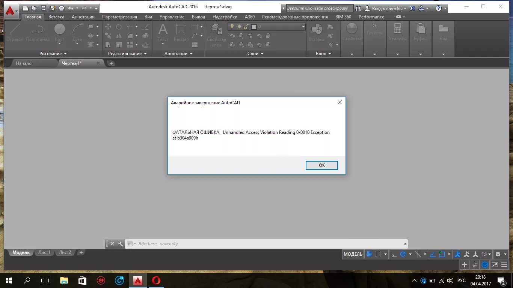Toggle hardware acceleration blue circle icon
This screenshot has height=288, width=513.
tap(485, 265)
